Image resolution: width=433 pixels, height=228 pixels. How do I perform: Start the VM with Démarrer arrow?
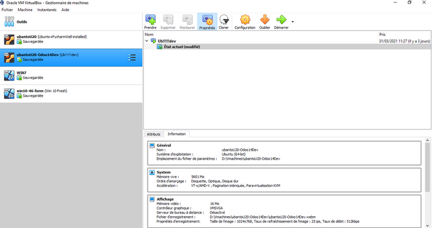tap(281, 22)
